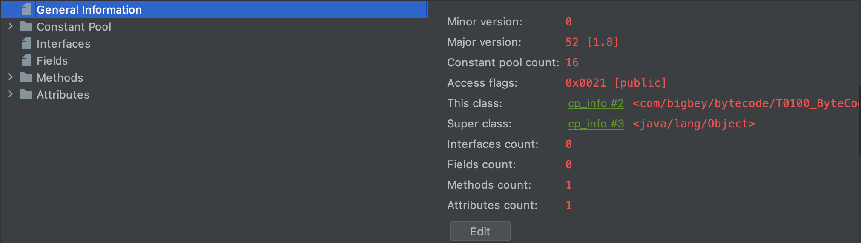Click the Constant Pool folder icon
Viewport: 861px width, 243px height.
26,26
